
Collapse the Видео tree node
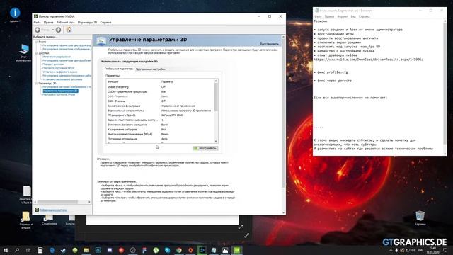click(x=36, y=42)
